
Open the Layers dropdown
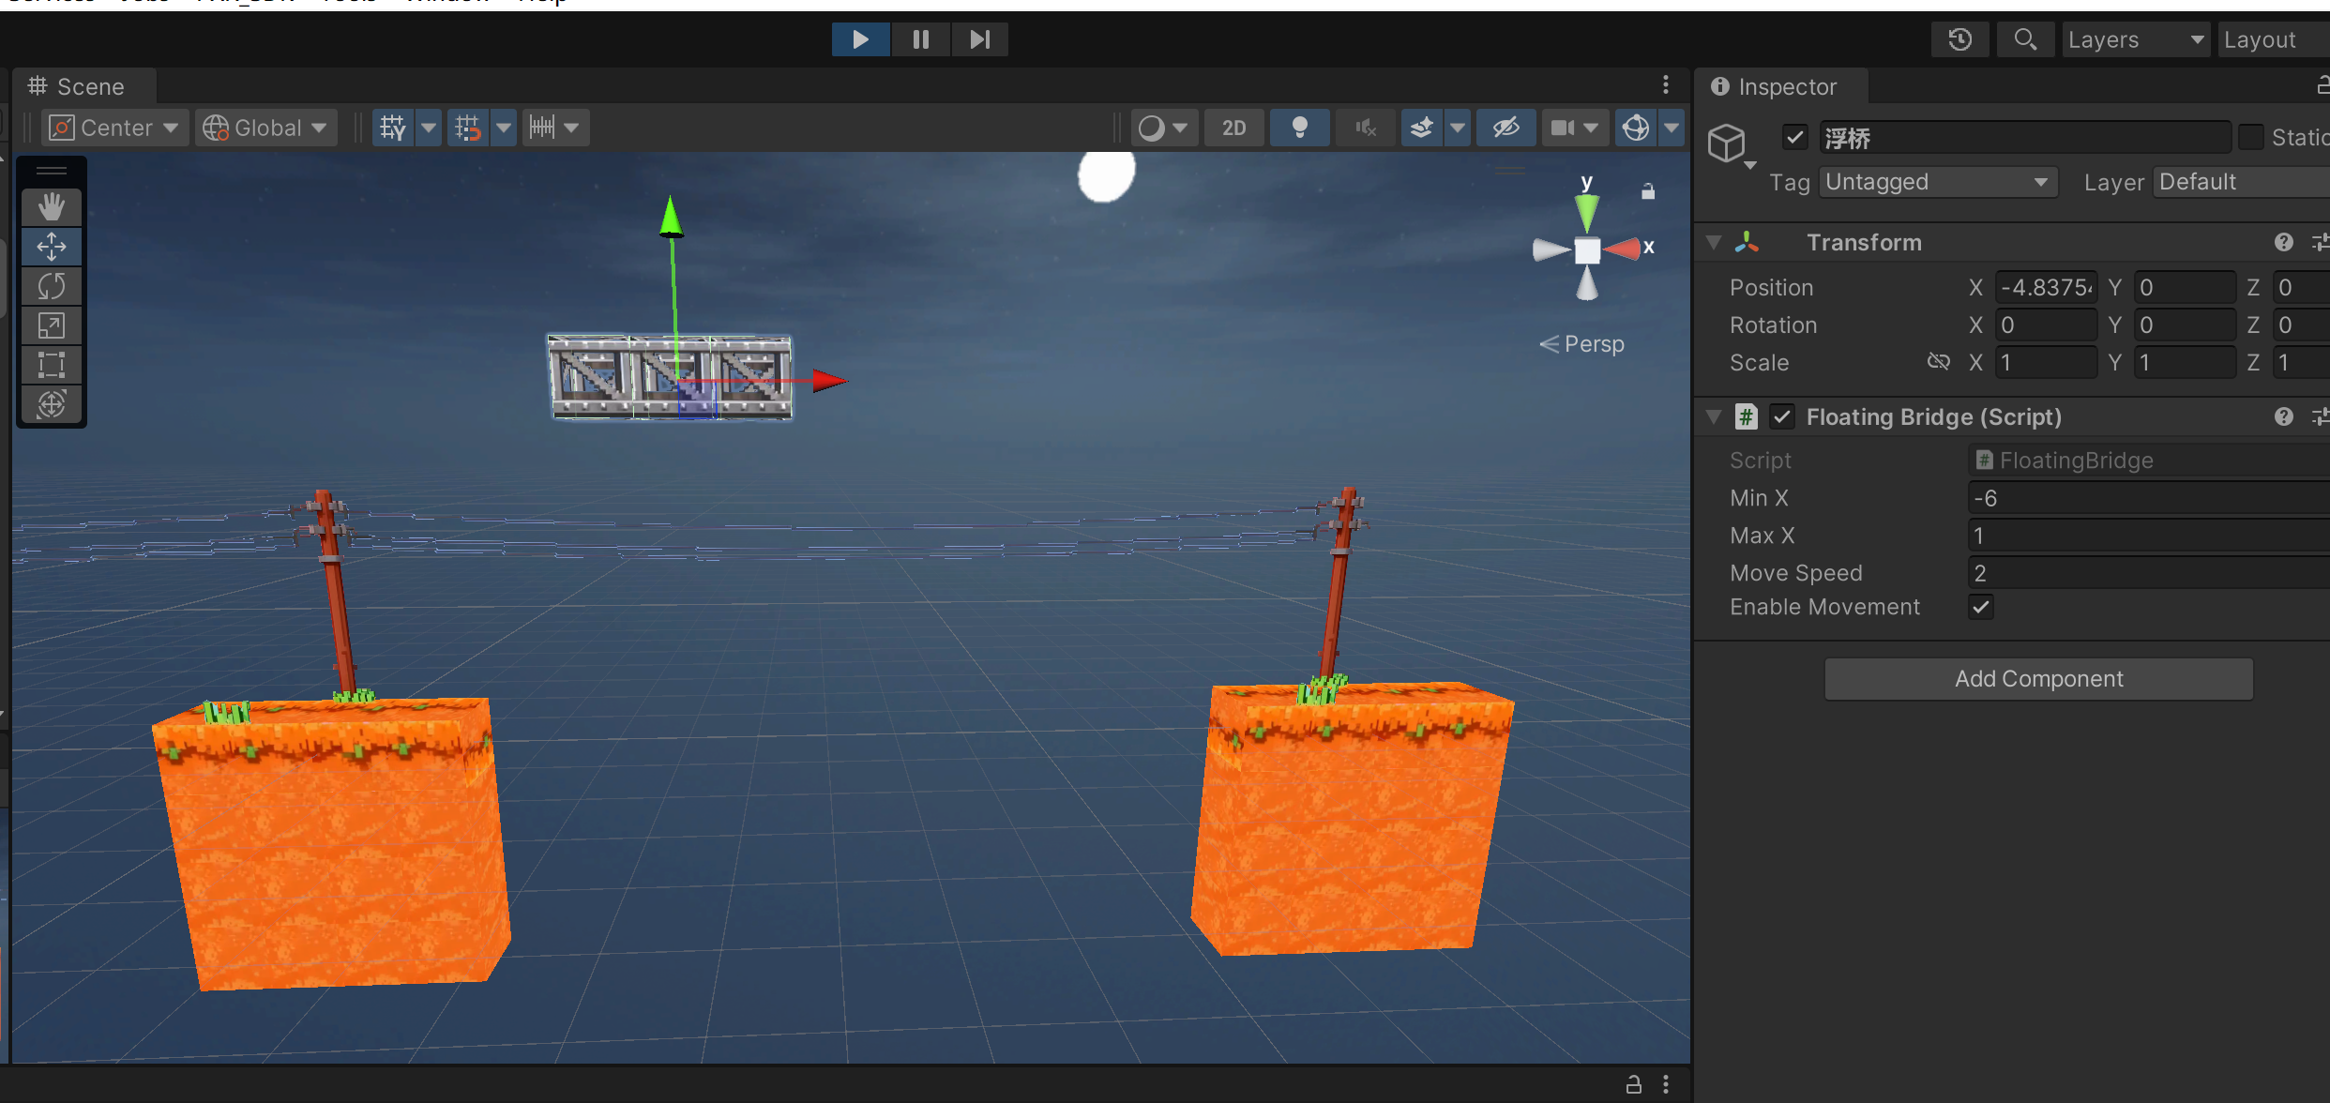click(x=2134, y=39)
